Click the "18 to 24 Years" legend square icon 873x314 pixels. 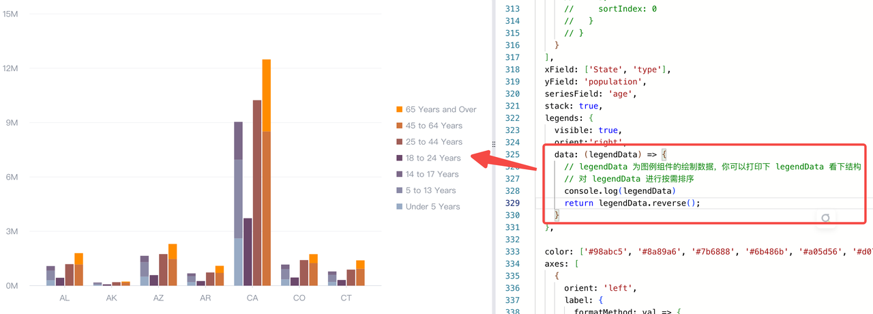[x=400, y=158]
